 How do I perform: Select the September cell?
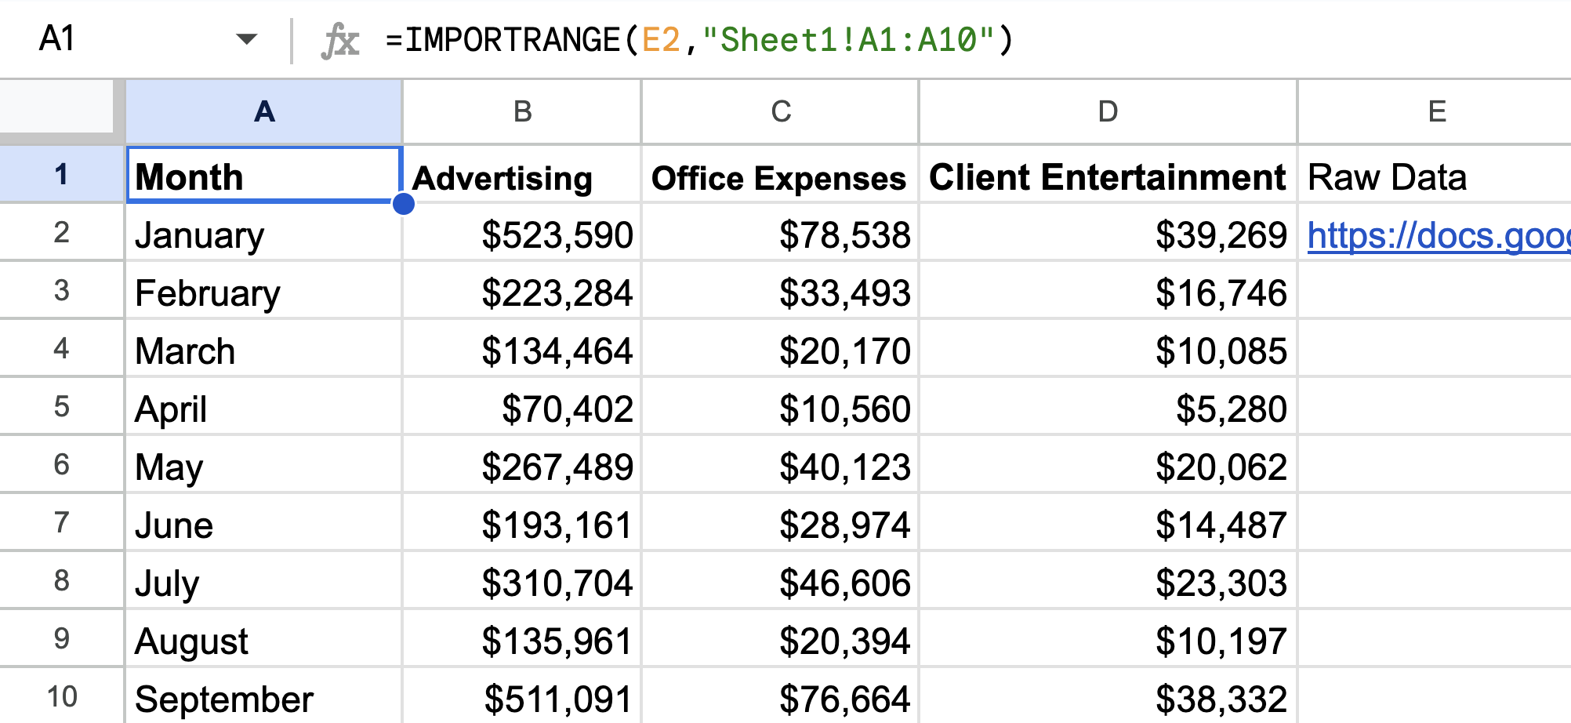(x=264, y=696)
